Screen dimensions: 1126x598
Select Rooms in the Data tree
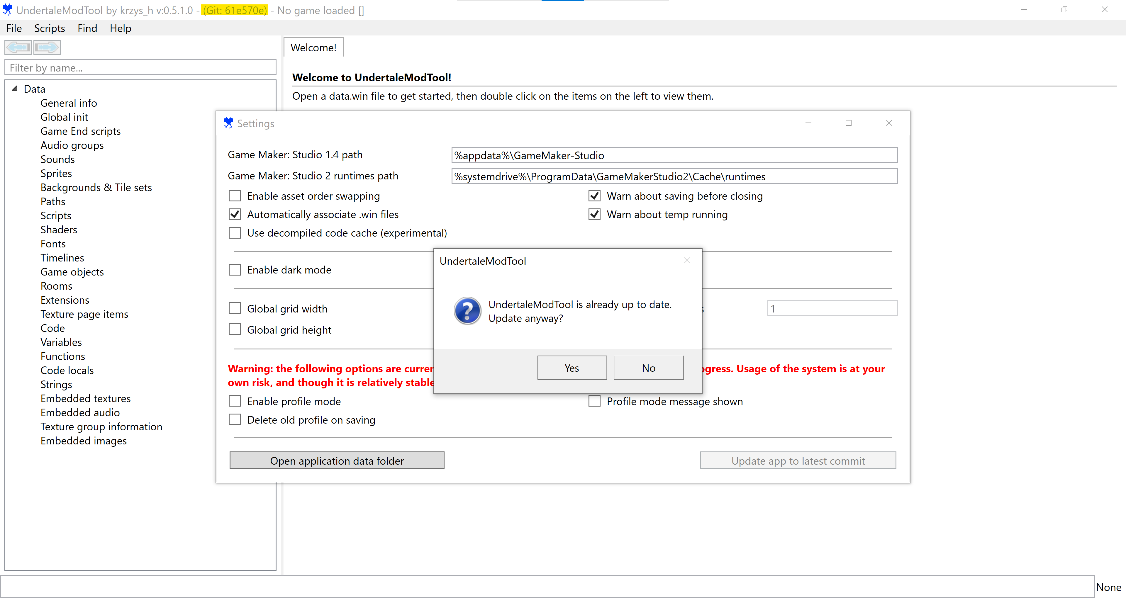56,286
